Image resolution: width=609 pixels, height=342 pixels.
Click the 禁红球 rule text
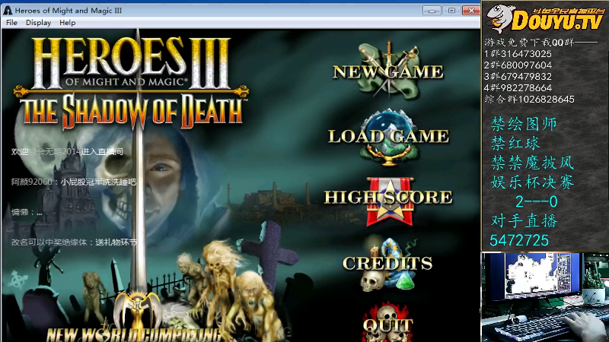click(x=515, y=144)
